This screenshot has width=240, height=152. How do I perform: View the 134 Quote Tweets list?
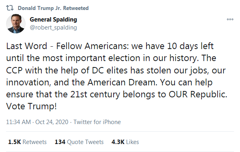(x=79, y=142)
